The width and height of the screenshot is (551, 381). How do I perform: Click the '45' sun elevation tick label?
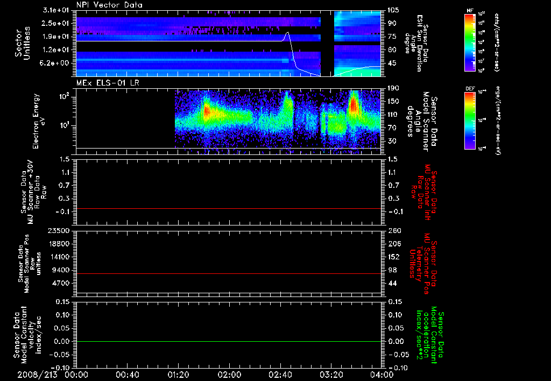[x=392, y=63]
